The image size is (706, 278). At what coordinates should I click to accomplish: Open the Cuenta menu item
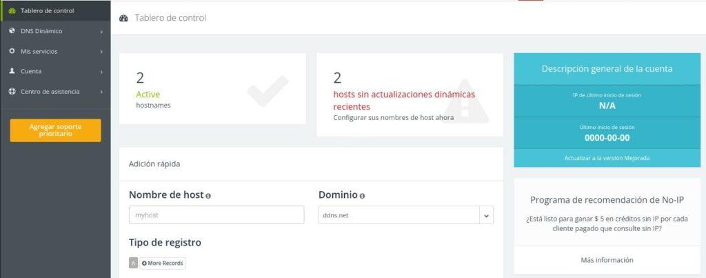pos(31,71)
